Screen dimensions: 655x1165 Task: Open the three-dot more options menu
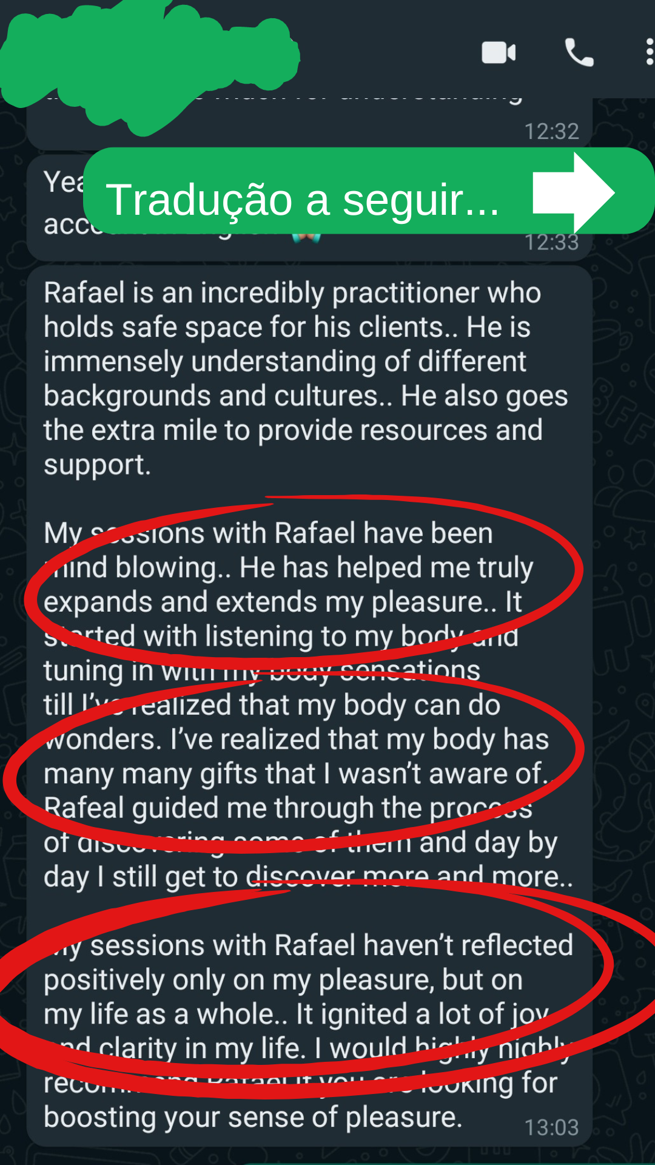point(649,53)
